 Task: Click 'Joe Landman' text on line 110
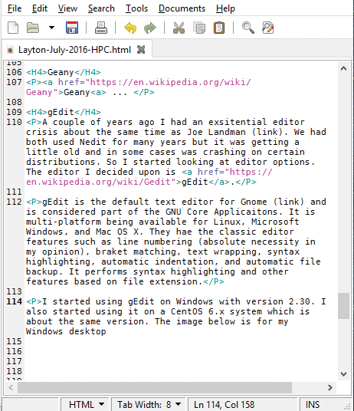[216, 132]
